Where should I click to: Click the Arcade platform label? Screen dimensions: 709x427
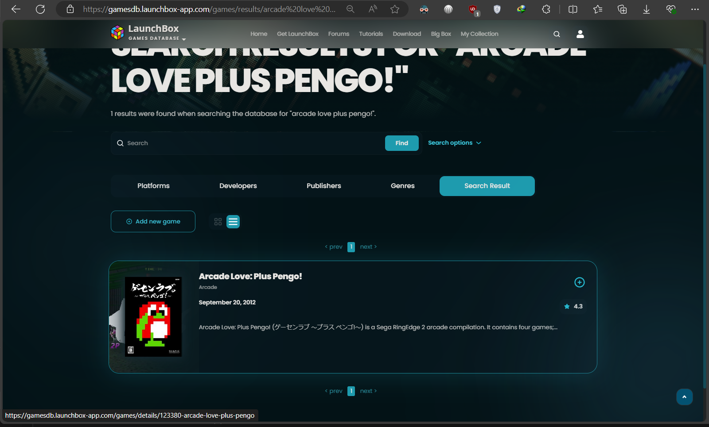tap(208, 288)
